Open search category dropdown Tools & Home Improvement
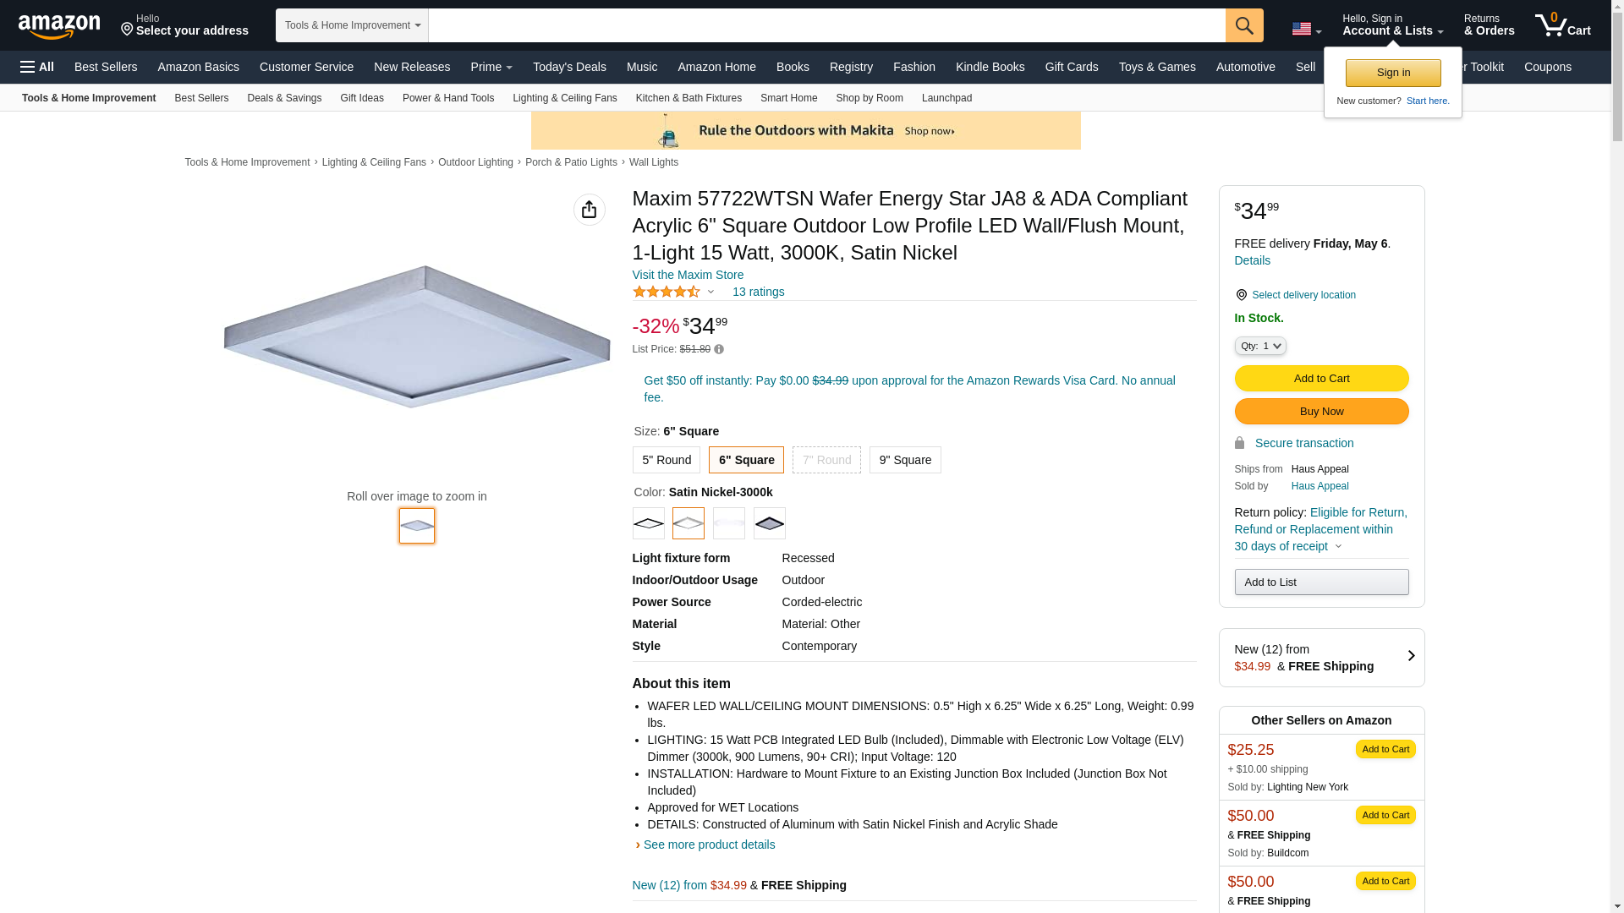The width and height of the screenshot is (1624, 913). 352,25
